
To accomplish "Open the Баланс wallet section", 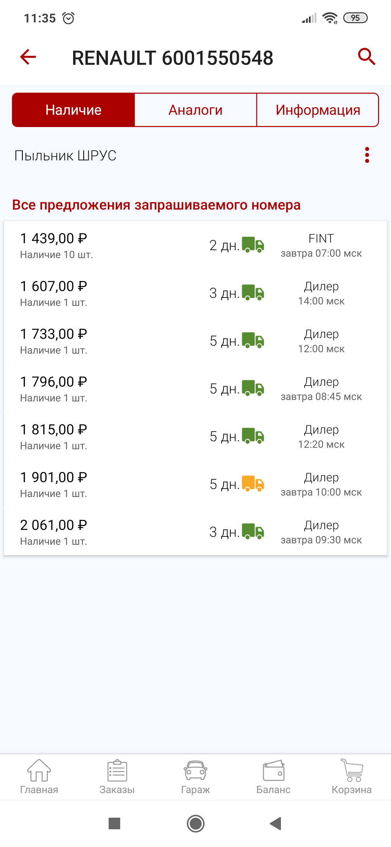I will [274, 777].
